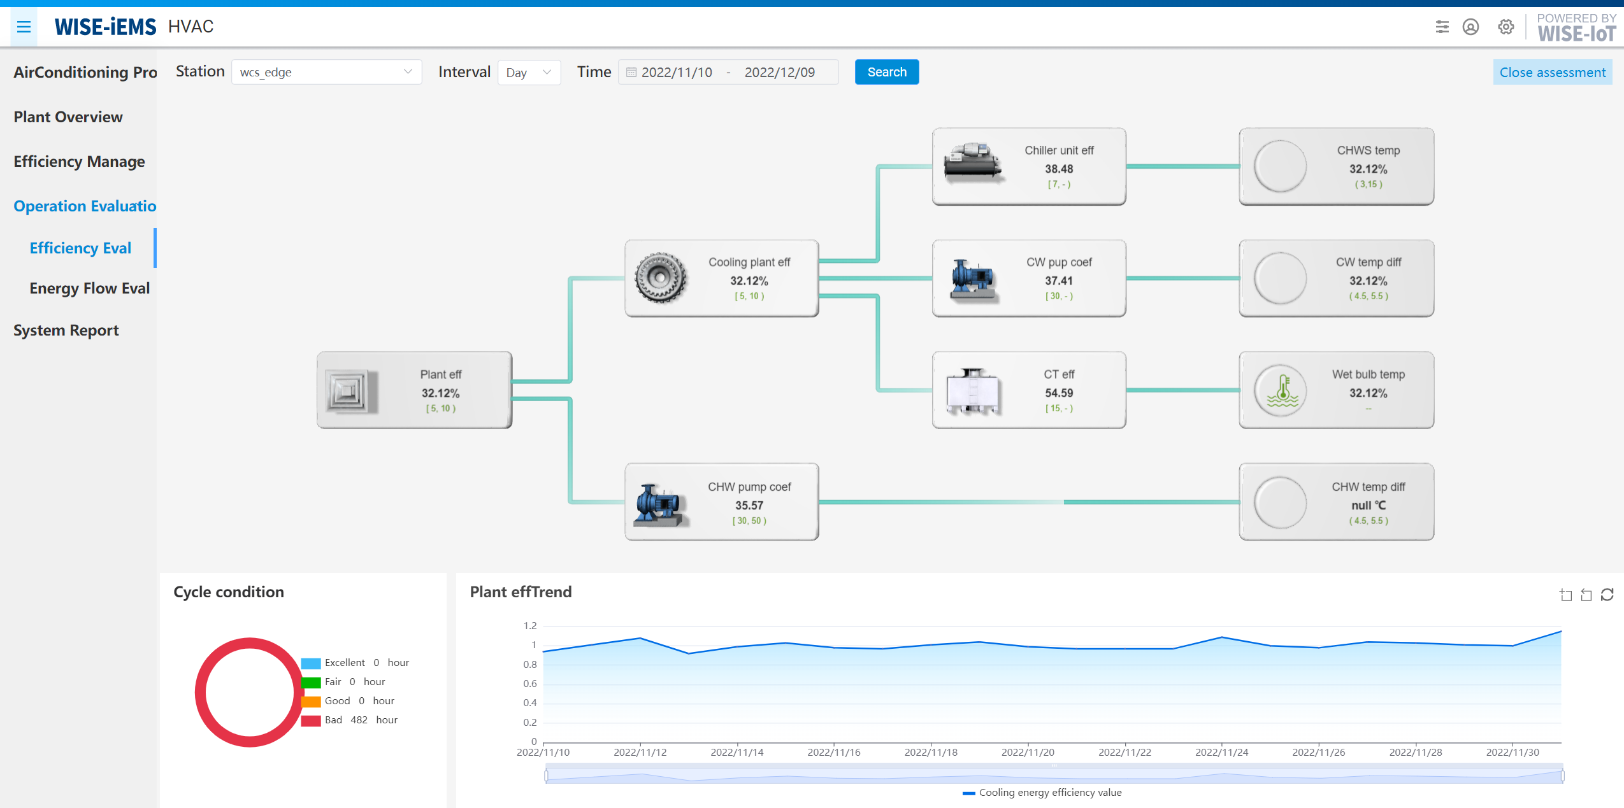Click the CHWS temp circle icon
Viewport: 1624px width, 808px height.
pyautogui.click(x=1280, y=166)
